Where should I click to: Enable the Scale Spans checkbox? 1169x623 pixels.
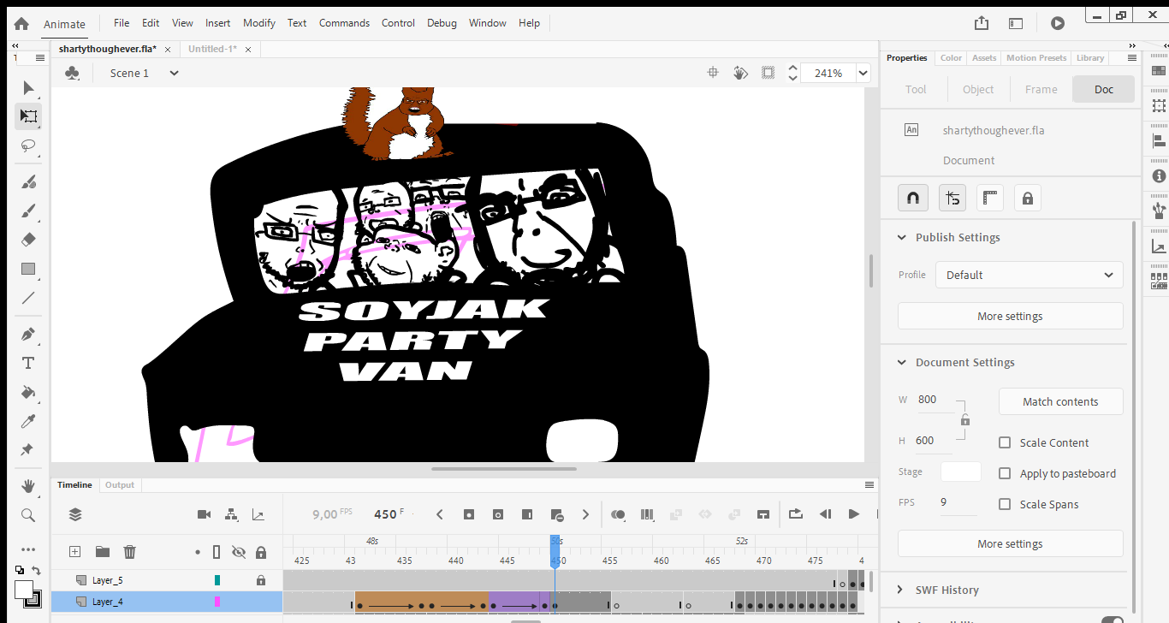coord(1005,504)
